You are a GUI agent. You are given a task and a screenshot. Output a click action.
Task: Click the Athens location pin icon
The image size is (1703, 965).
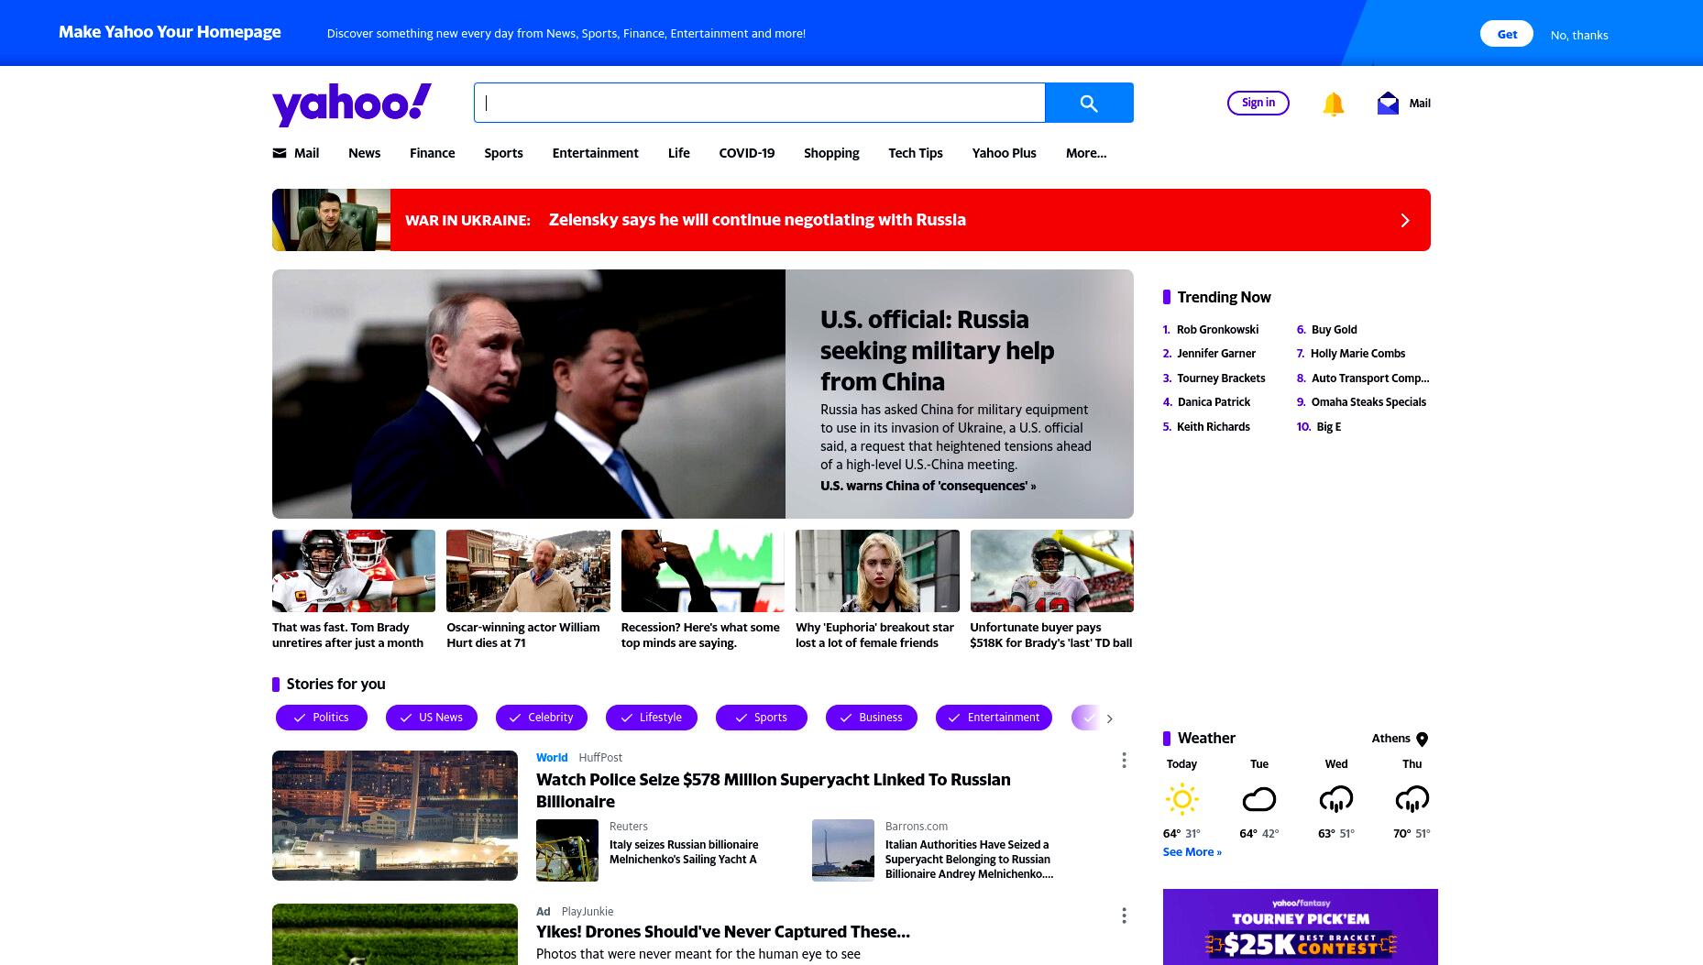click(1423, 739)
